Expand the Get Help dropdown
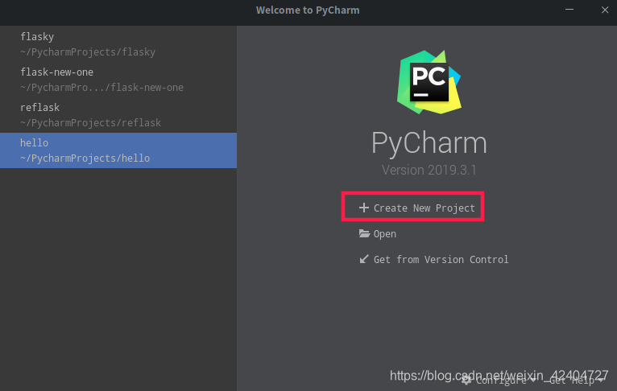The image size is (617, 391). [576, 380]
